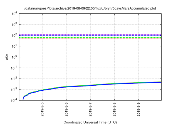Click the 2019-8-8 date tick label
178x125 pixels.
(114, 109)
